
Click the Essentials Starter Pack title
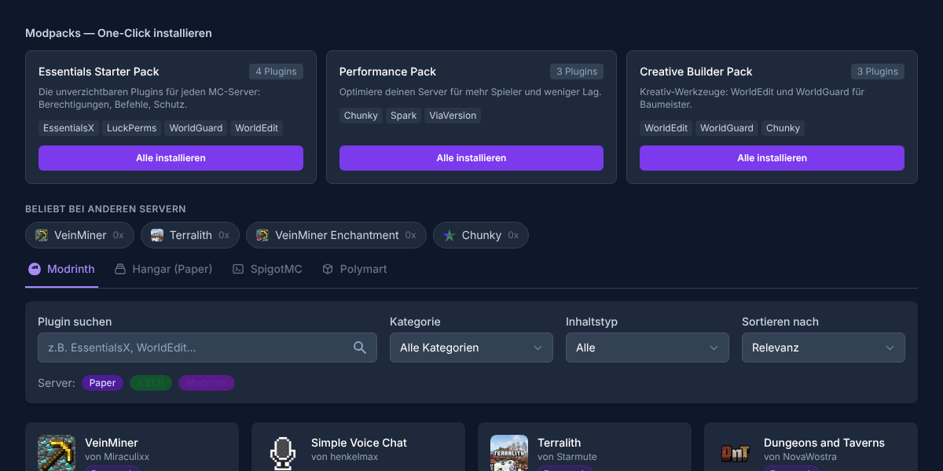pos(99,72)
